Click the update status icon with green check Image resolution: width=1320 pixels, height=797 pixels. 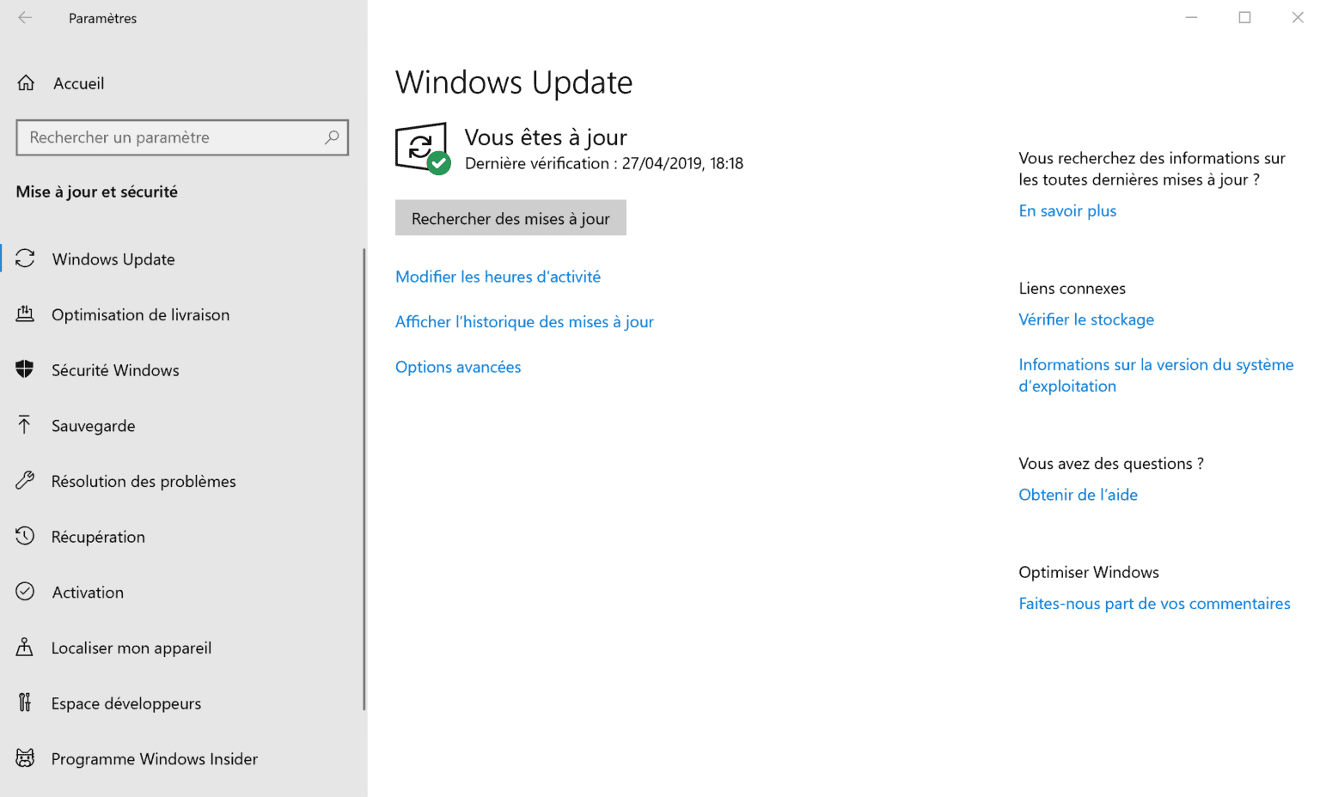(x=423, y=148)
